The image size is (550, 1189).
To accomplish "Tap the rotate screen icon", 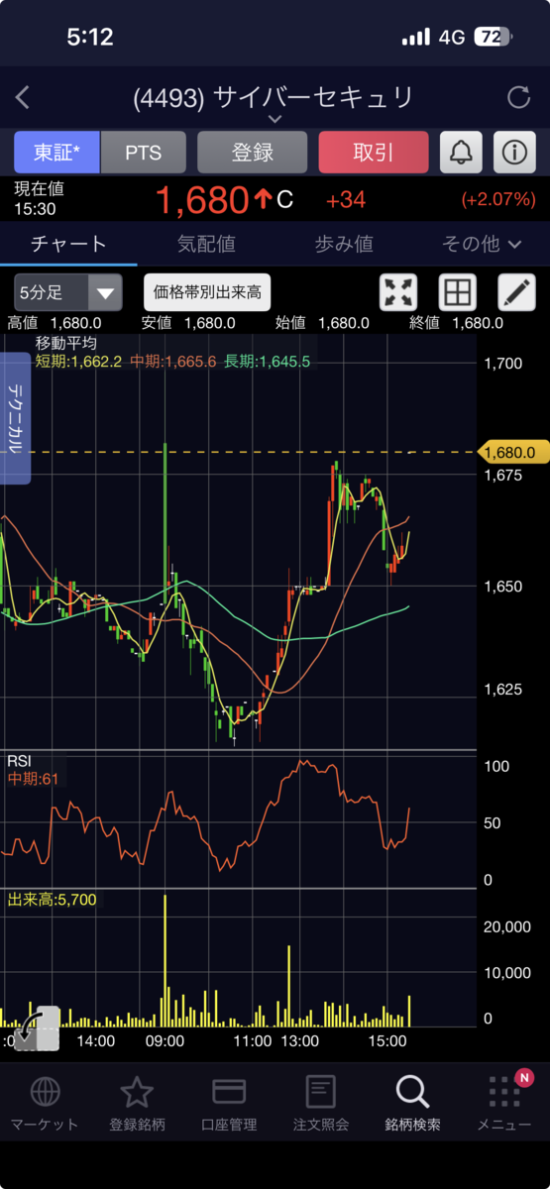I will click(x=37, y=1027).
